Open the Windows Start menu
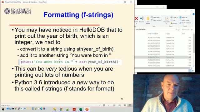Image resolution: width=200 pixels, height=112 pixels. click(3, 109)
